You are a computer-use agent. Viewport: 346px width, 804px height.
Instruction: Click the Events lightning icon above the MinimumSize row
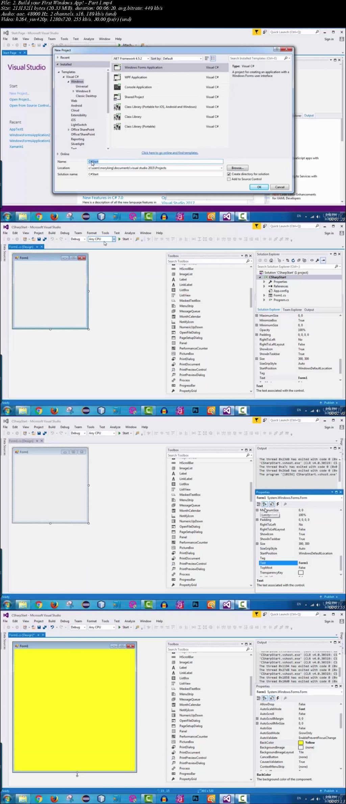coord(278,504)
